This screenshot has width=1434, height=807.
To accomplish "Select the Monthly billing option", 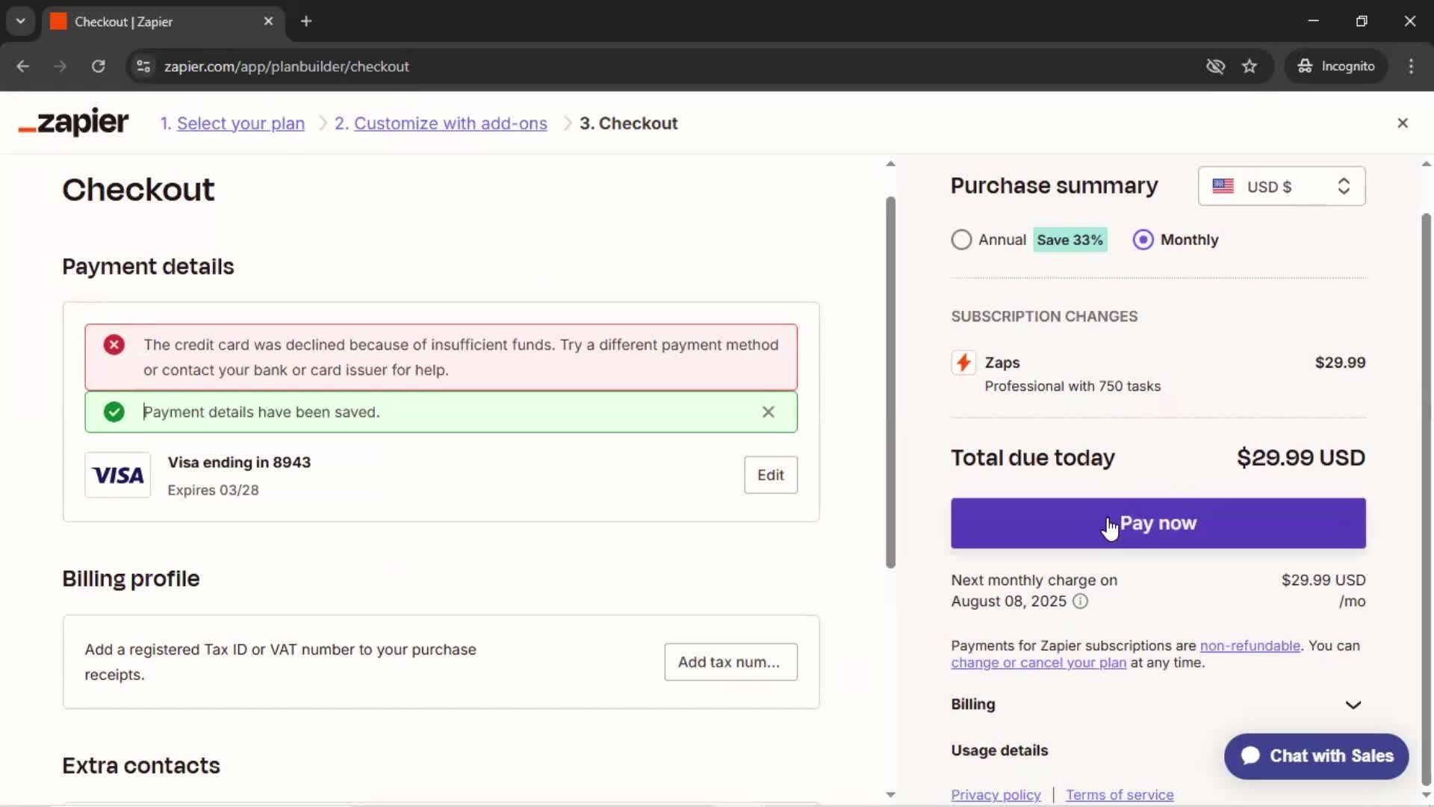I will tap(1143, 240).
